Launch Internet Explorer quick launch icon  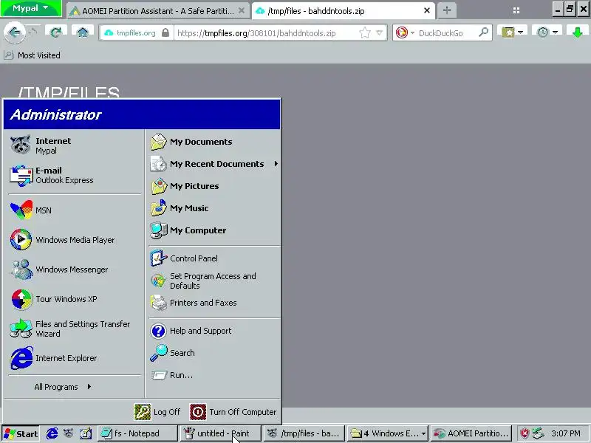[x=52, y=433]
